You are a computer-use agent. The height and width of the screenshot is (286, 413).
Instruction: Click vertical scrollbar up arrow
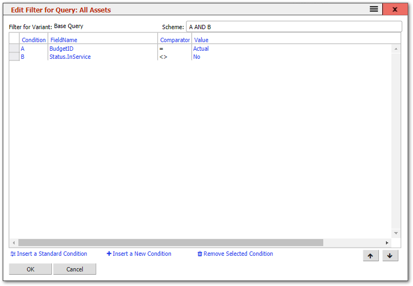tap(396, 49)
